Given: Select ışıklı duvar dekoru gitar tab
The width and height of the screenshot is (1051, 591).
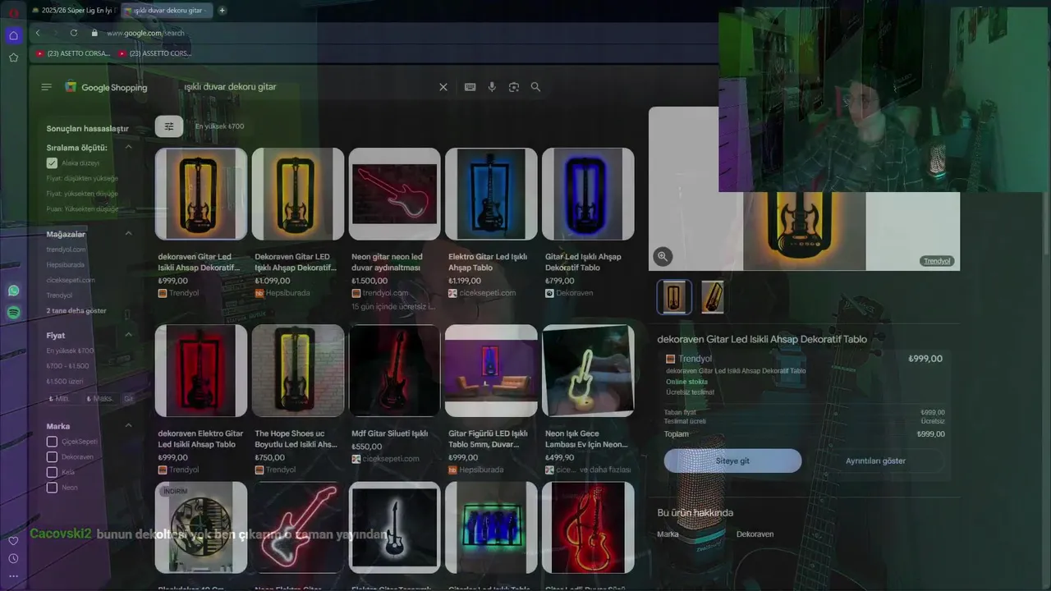Looking at the screenshot, I should click(x=166, y=11).
